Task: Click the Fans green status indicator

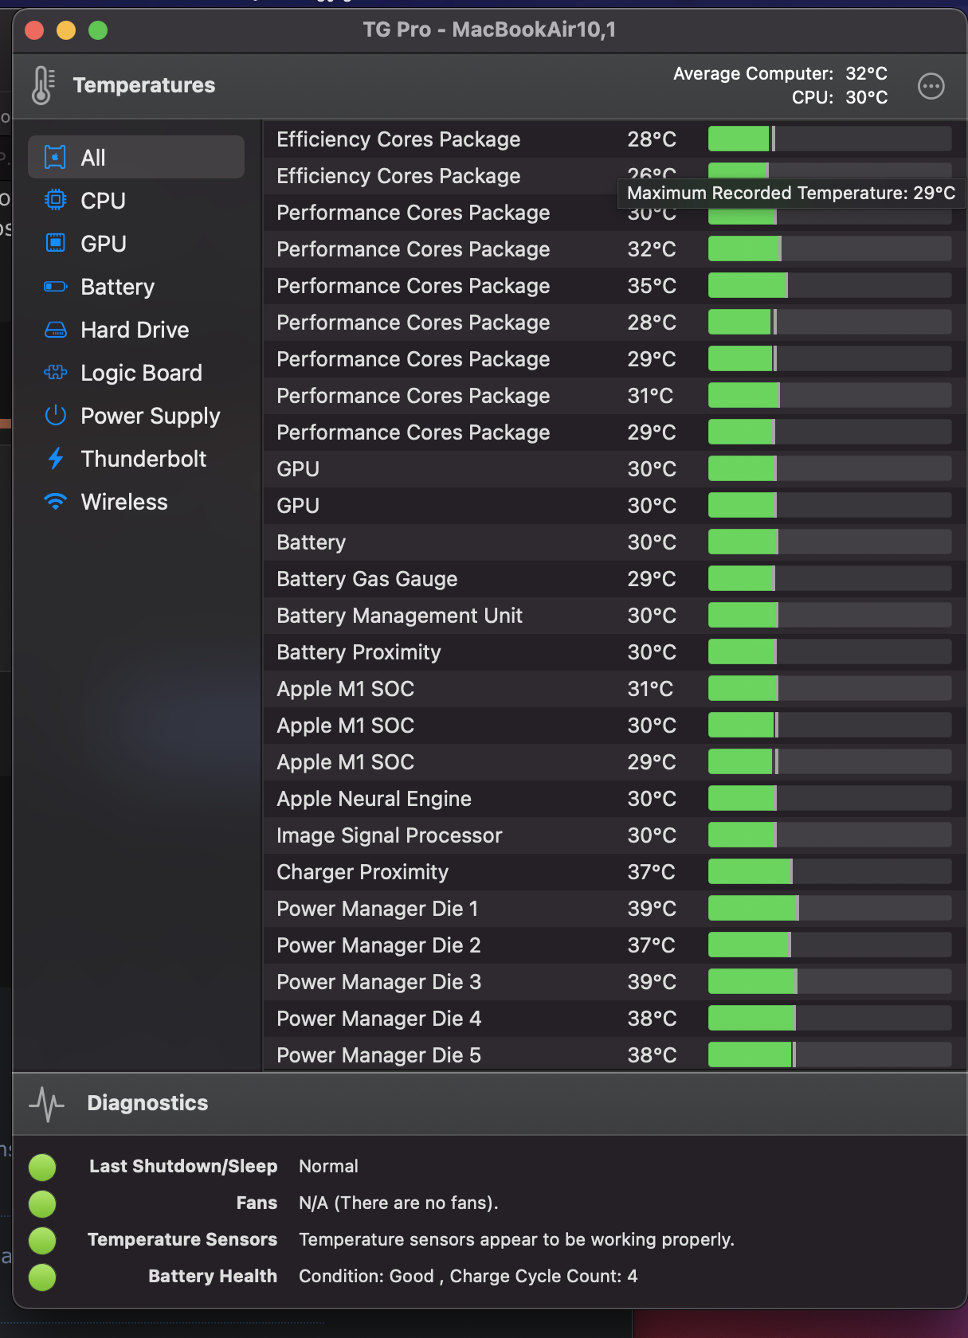Action: [x=42, y=1203]
